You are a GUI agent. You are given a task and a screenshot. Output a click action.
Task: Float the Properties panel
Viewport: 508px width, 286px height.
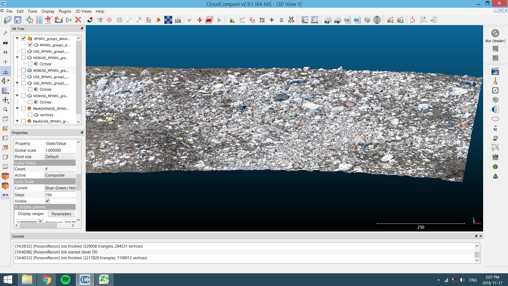pos(82,133)
